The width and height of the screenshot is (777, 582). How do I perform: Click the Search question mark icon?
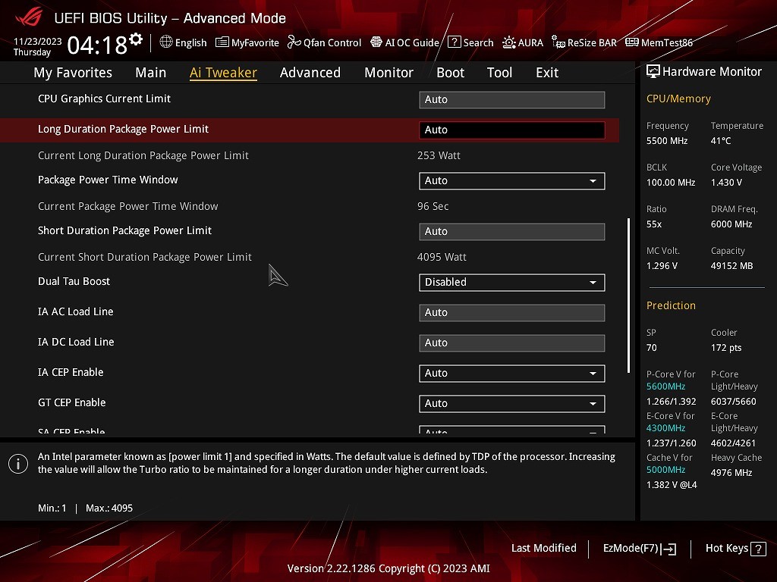[x=454, y=42]
